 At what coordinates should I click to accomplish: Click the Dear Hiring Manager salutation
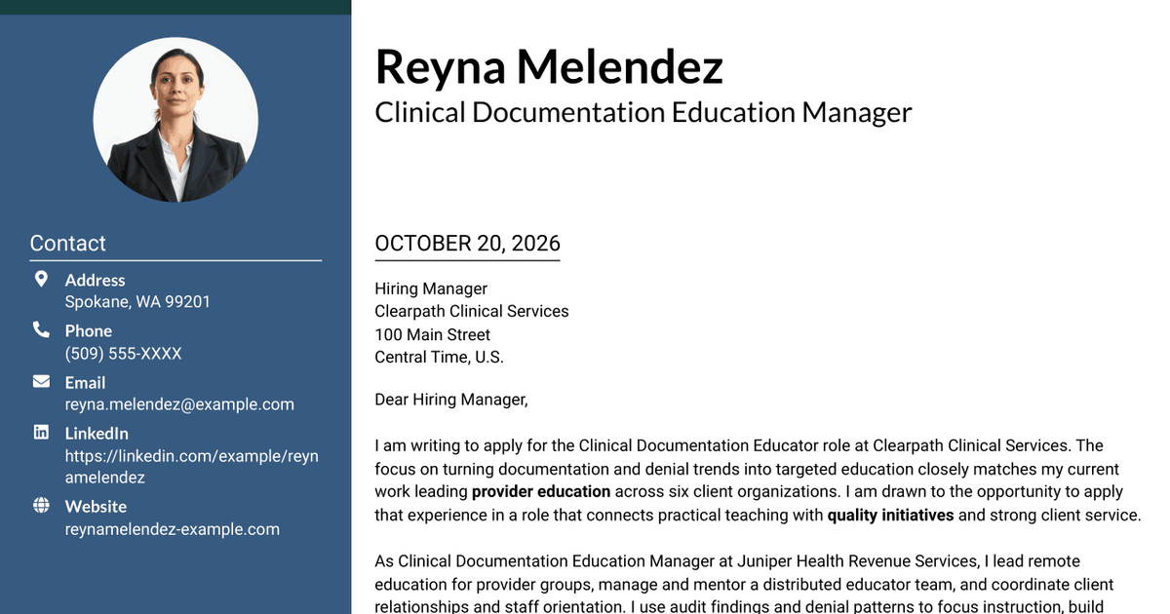pyautogui.click(x=451, y=399)
